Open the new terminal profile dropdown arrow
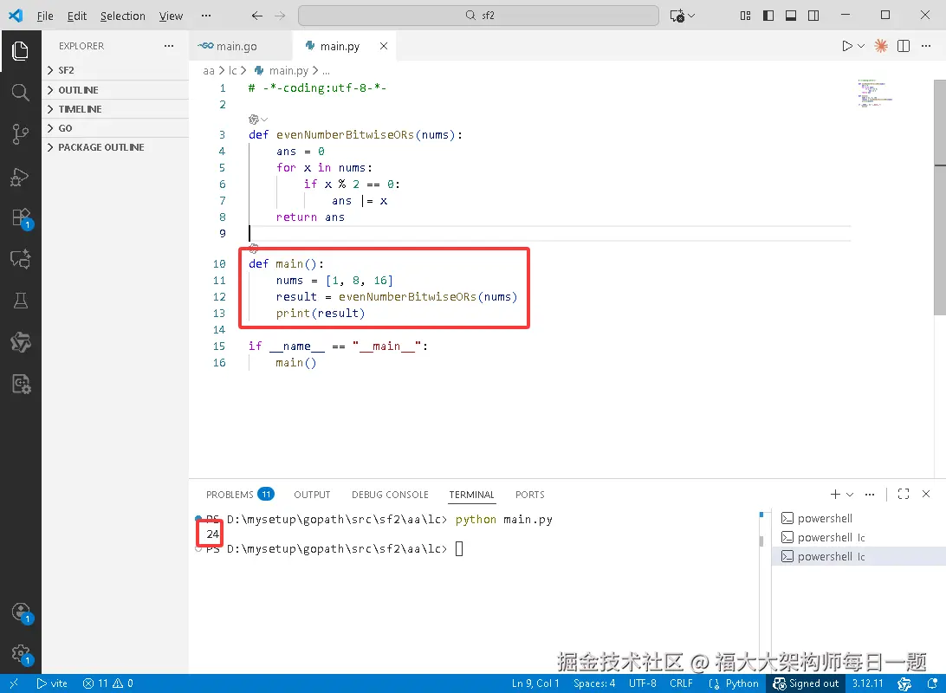Screen dimensions: 946x693 [x=850, y=494]
